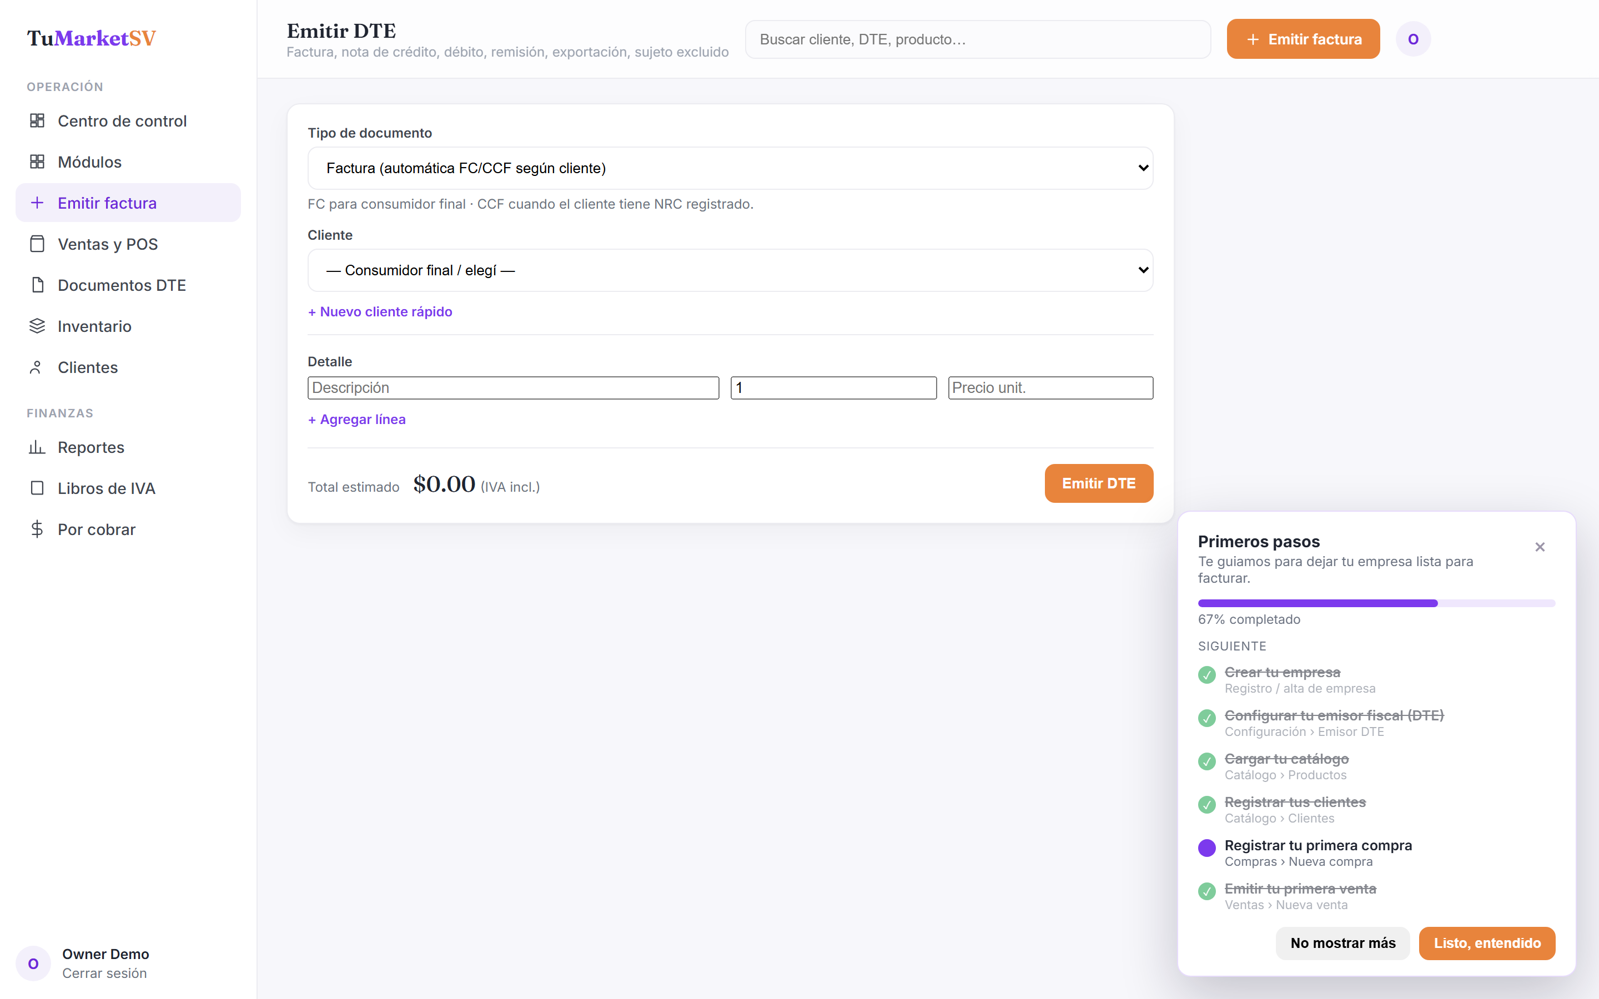Click the Ventas y POS icon
Image resolution: width=1599 pixels, height=999 pixels.
[x=37, y=244]
